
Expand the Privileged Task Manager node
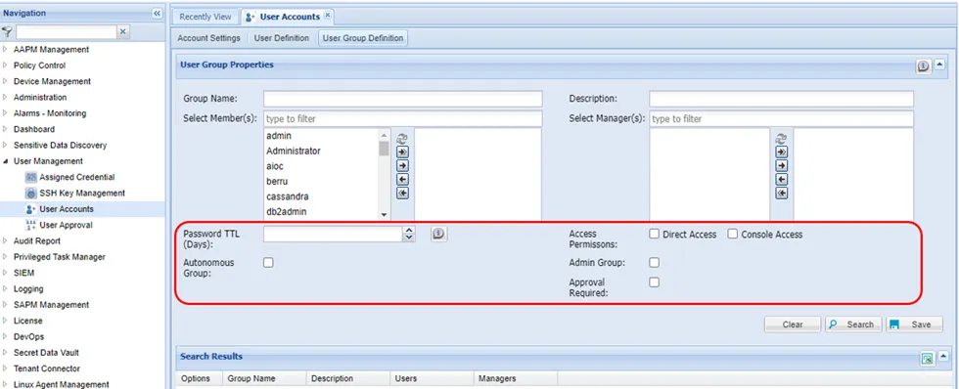(x=6, y=257)
